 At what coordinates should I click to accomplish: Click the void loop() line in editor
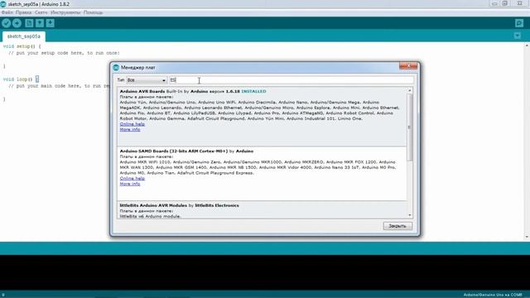tap(21, 79)
